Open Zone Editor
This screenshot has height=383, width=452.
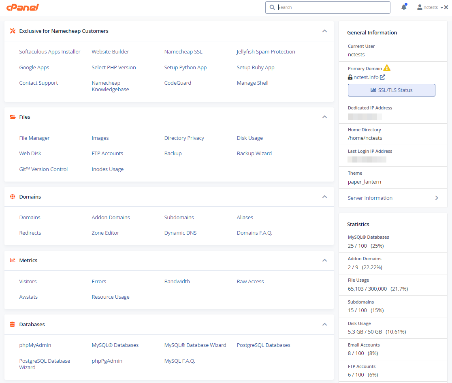(105, 233)
